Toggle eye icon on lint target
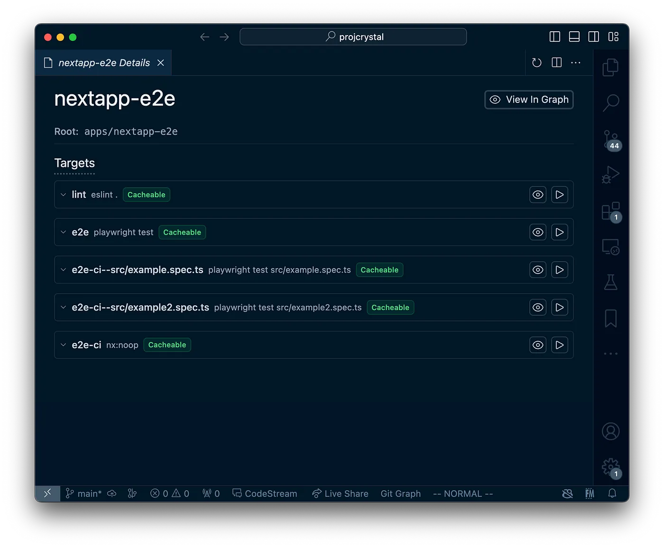This screenshot has height=548, width=664. pyautogui.click(x=538, y=195)
